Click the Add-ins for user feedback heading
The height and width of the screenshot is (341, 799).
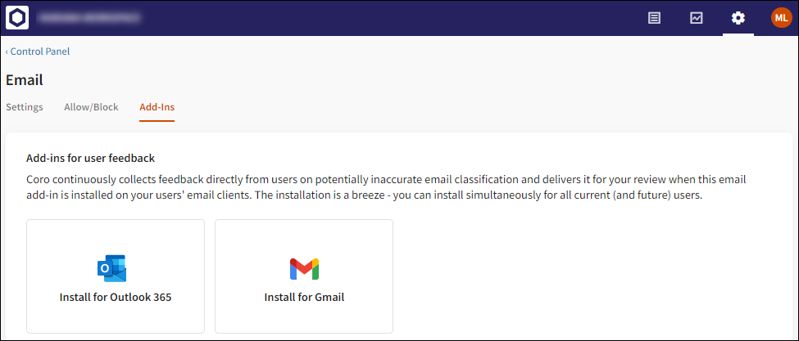(x=90, y=158)
